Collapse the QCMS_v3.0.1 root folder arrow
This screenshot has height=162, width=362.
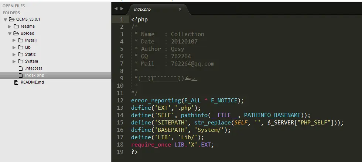pos(5,20)
